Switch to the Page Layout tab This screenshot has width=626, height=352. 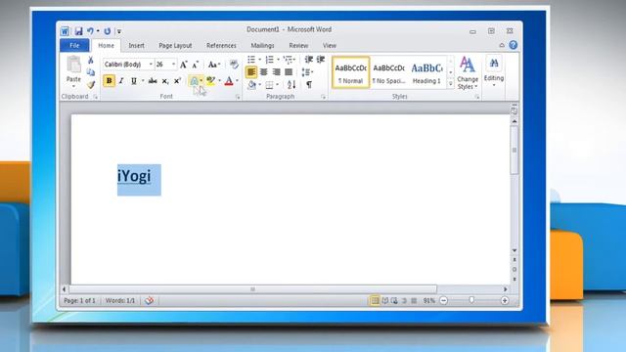click(175, 46)
